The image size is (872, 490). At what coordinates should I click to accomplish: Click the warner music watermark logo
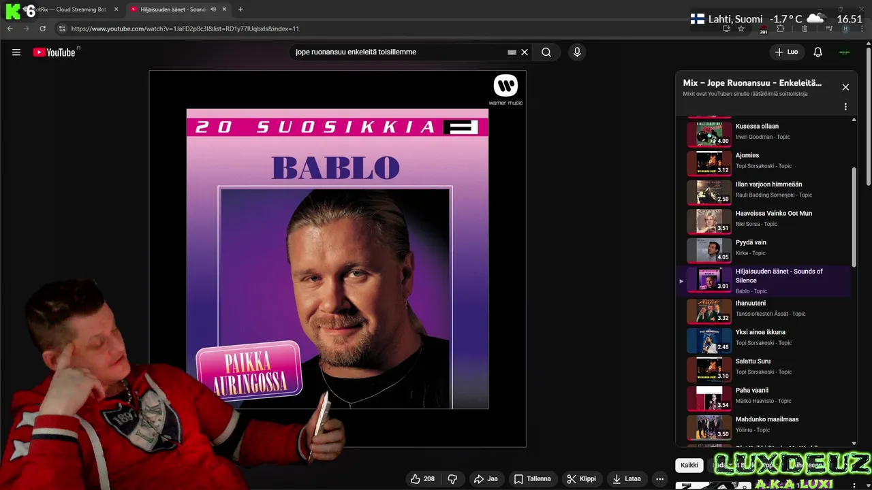505,91
